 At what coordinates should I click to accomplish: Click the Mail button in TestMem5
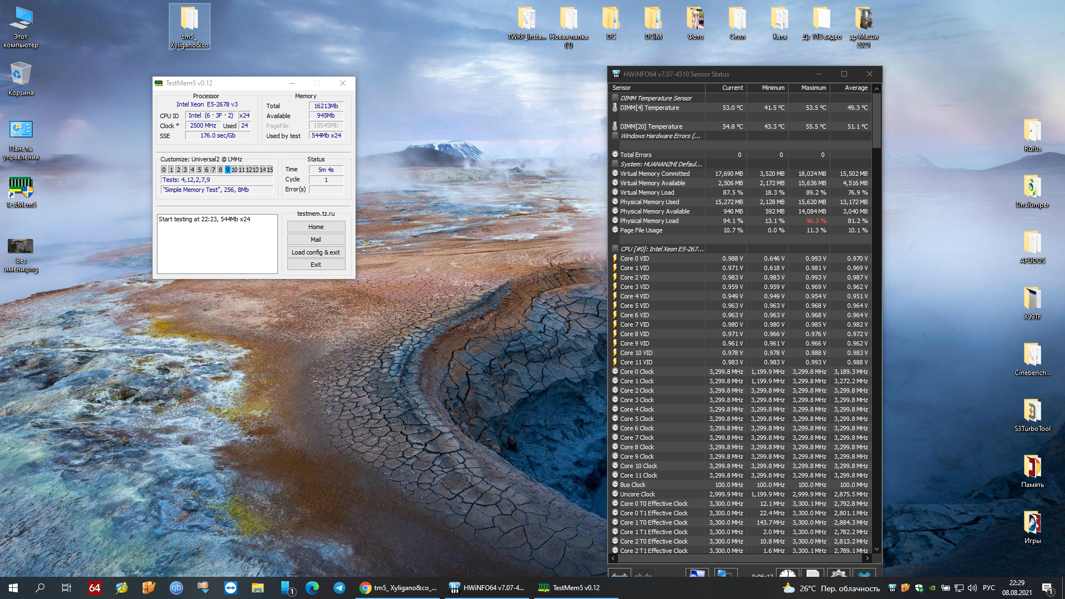(x=316, y=240)
